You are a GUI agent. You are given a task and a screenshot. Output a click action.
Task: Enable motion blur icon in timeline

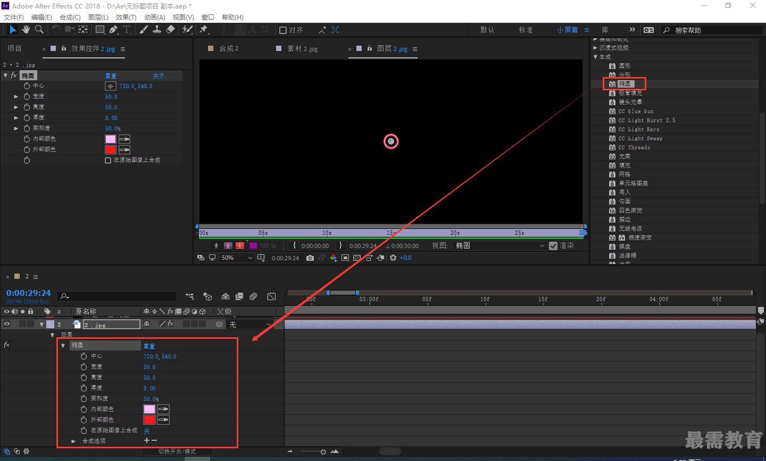(x=253, y=296)
